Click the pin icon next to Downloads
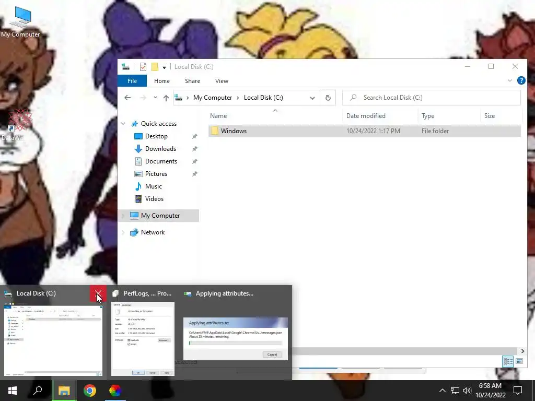The height and width of the screenshot is (401, 535). [x=194, y=149]
